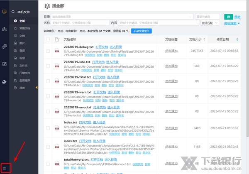Open the edit note icon in left rail
The width and height of the screenshot is (249, 174).
click(5, 64)
